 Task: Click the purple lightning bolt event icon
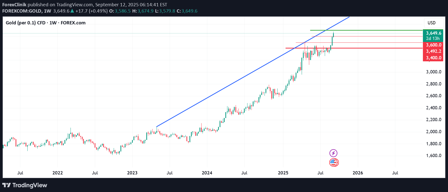click(x=333, y=153)
